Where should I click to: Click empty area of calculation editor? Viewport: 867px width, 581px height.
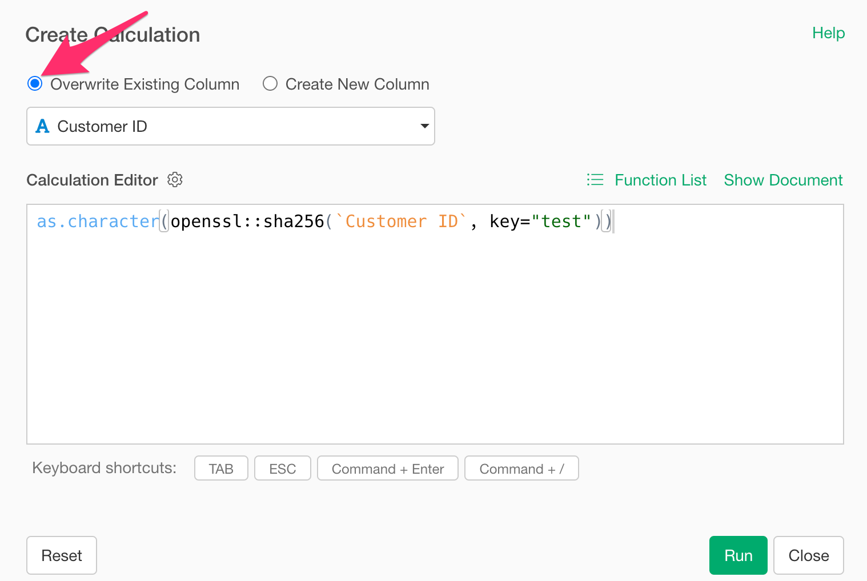click(x=434, y=342)
